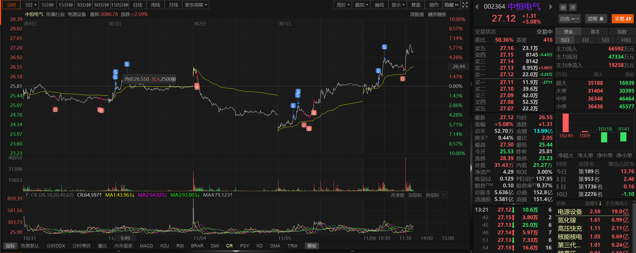
Task: Open the CR indicator help question mark
Action: [27, 195]
